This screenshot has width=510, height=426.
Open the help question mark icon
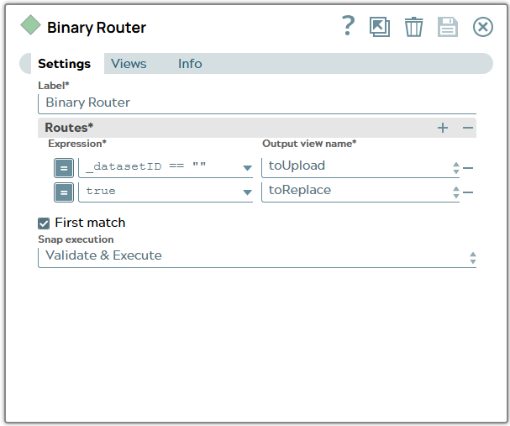click(349, 26)
